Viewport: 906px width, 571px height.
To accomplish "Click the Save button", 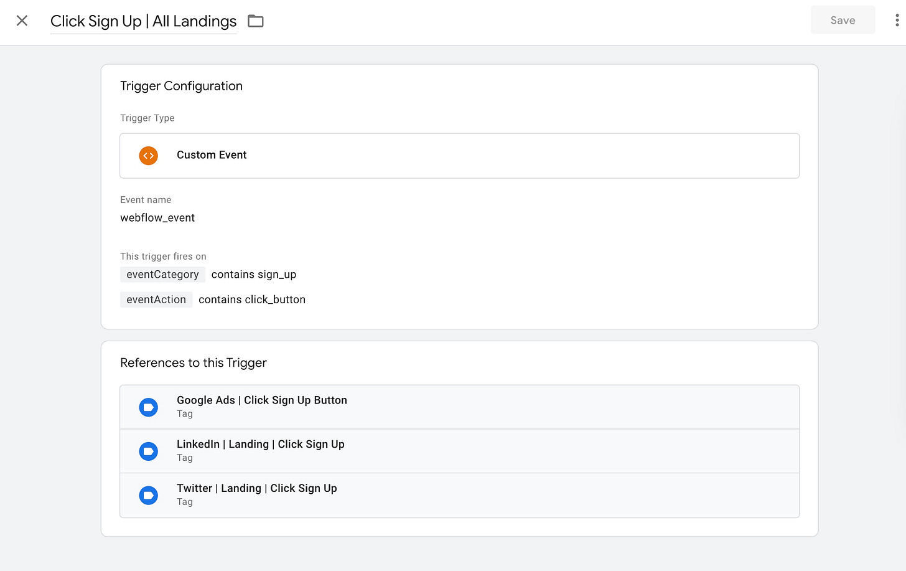I will 843,20.
